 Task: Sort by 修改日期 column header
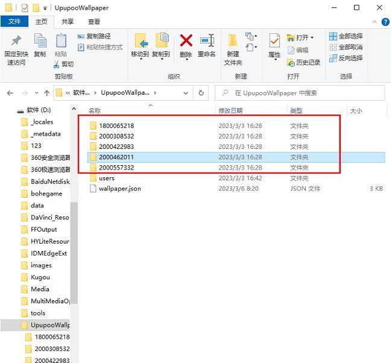tap(230, 111)
